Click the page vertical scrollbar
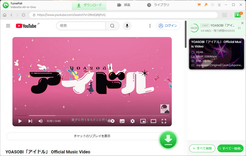This screenshot has height=156, width=246. pyautogui.click(x=186, y=34)
